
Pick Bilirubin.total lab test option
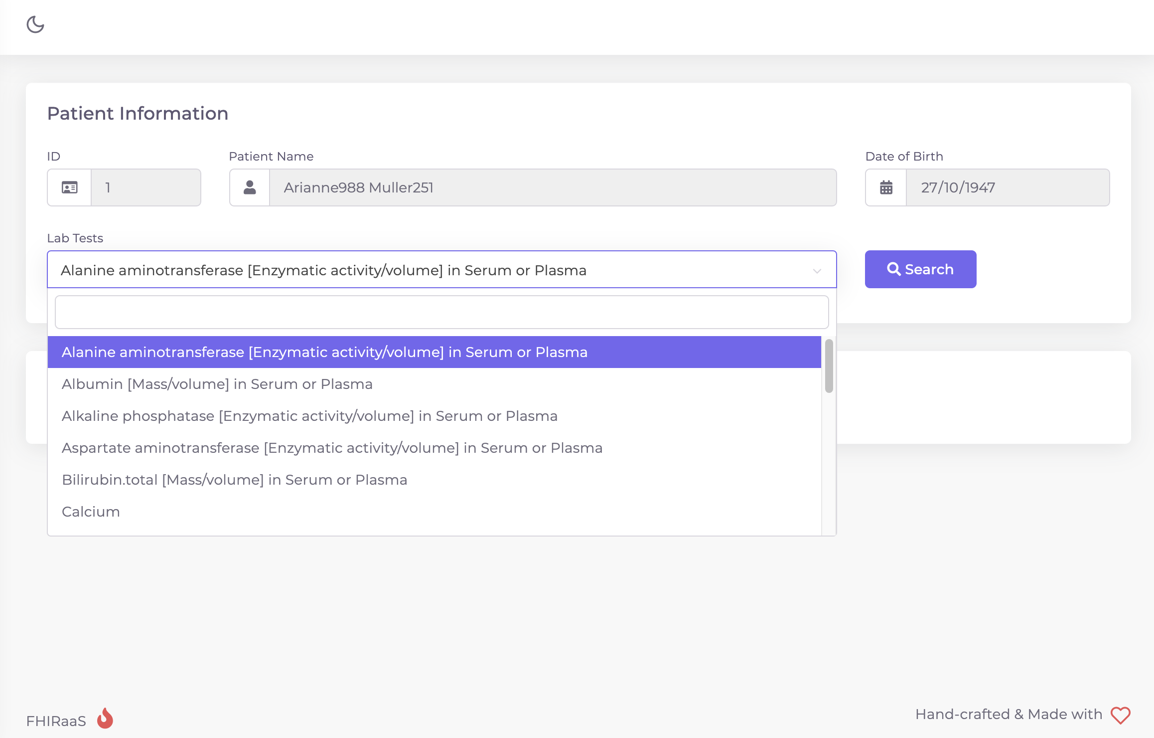coord(234,480)
